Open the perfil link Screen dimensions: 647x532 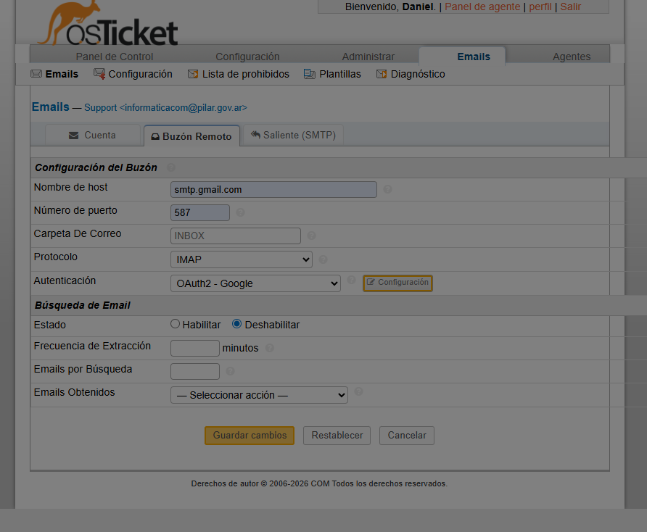click(x=540, y=7)
